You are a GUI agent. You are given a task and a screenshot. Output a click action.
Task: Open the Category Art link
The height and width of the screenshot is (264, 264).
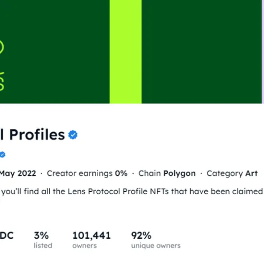click(232, 174)
